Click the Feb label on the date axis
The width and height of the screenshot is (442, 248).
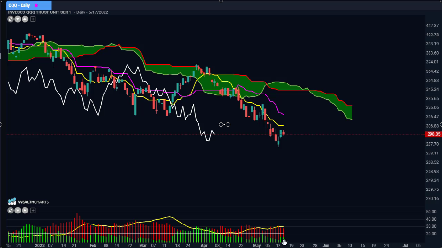pyautogui.click(x=93, y=246)
